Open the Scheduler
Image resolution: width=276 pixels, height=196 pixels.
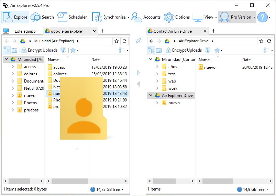[x=72, y=17]
